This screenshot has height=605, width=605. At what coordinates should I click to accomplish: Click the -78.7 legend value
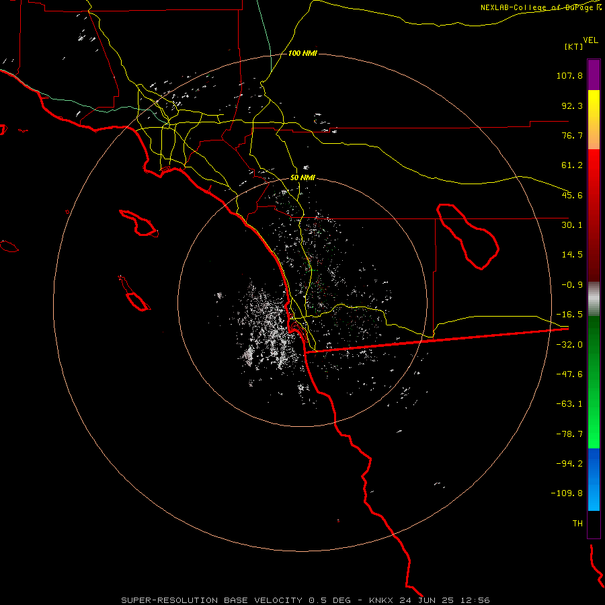click(x=569, y=434)
